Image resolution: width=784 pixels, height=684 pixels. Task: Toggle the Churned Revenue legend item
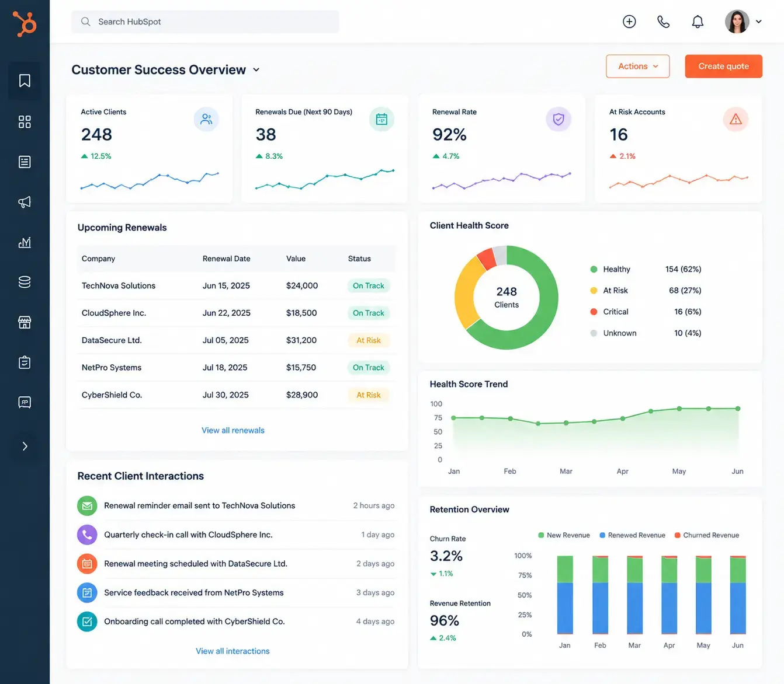click(x=707, y=535)
